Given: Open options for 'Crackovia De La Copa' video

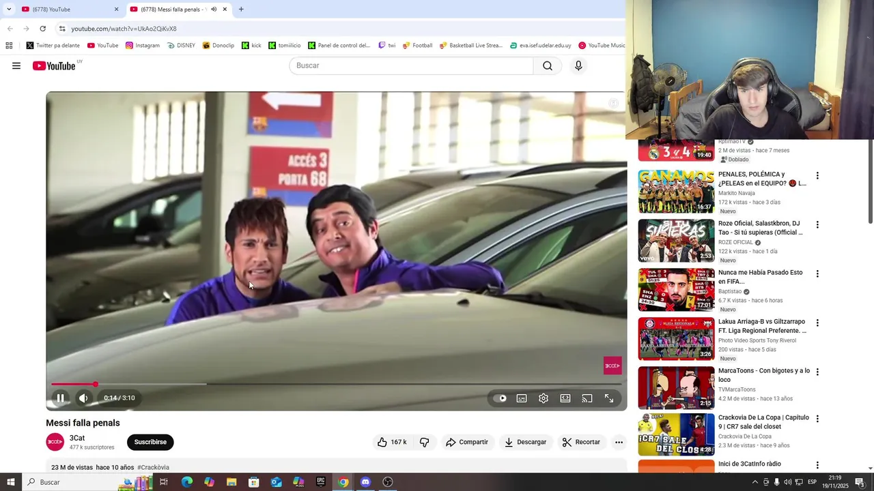Looking at the screenshot, I should coord(817,419).
